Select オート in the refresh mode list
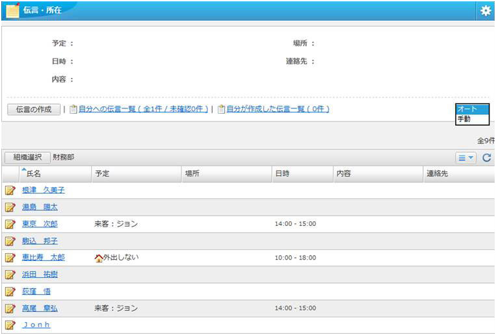This screenshot has height=335, width=496. (x=472, y=109)
